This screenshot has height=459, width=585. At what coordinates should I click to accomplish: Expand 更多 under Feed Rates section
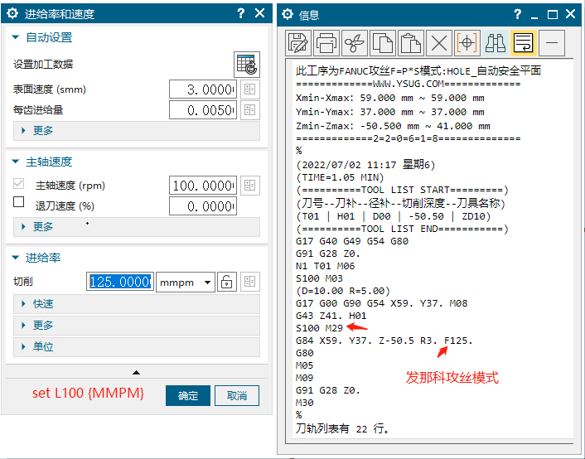coord(137,325)
